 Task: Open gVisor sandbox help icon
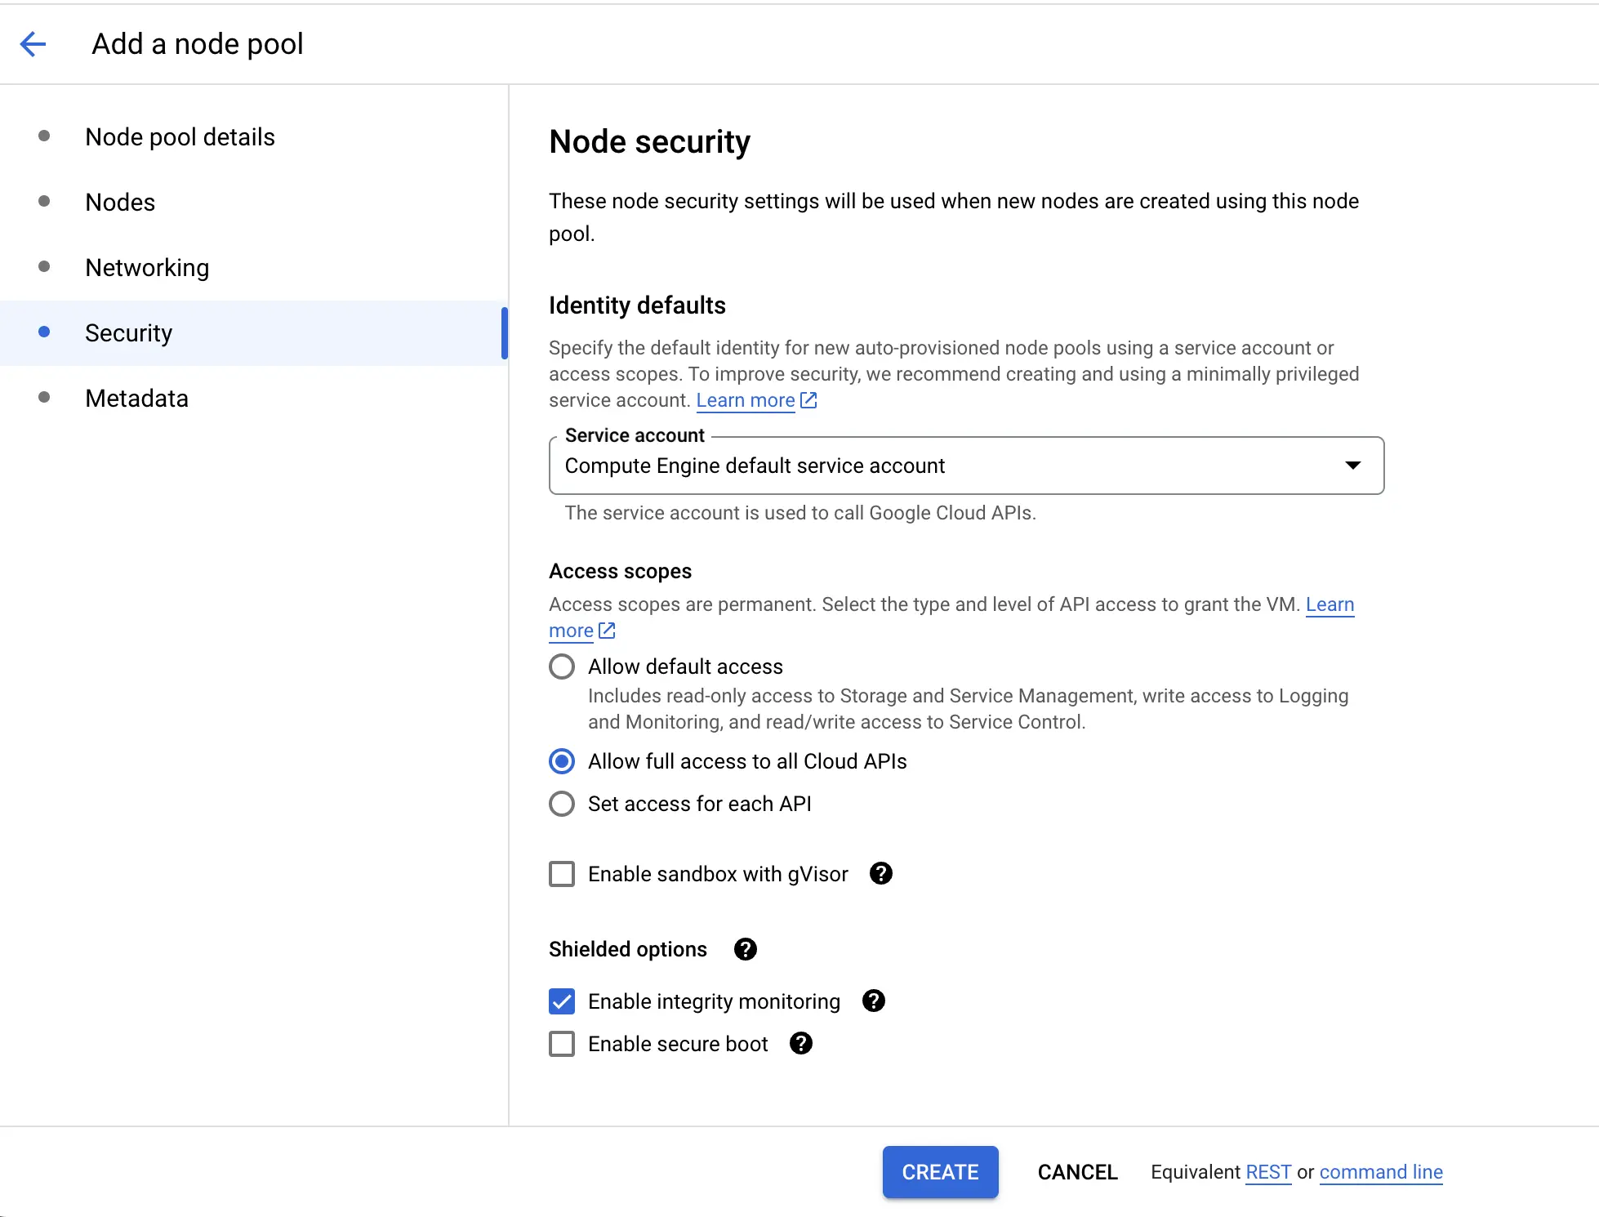click(880, 873)
